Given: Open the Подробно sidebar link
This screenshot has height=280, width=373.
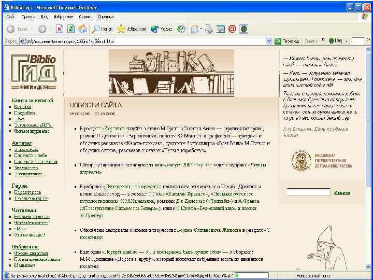Looking at the screenshot, I should coord(24,113).
